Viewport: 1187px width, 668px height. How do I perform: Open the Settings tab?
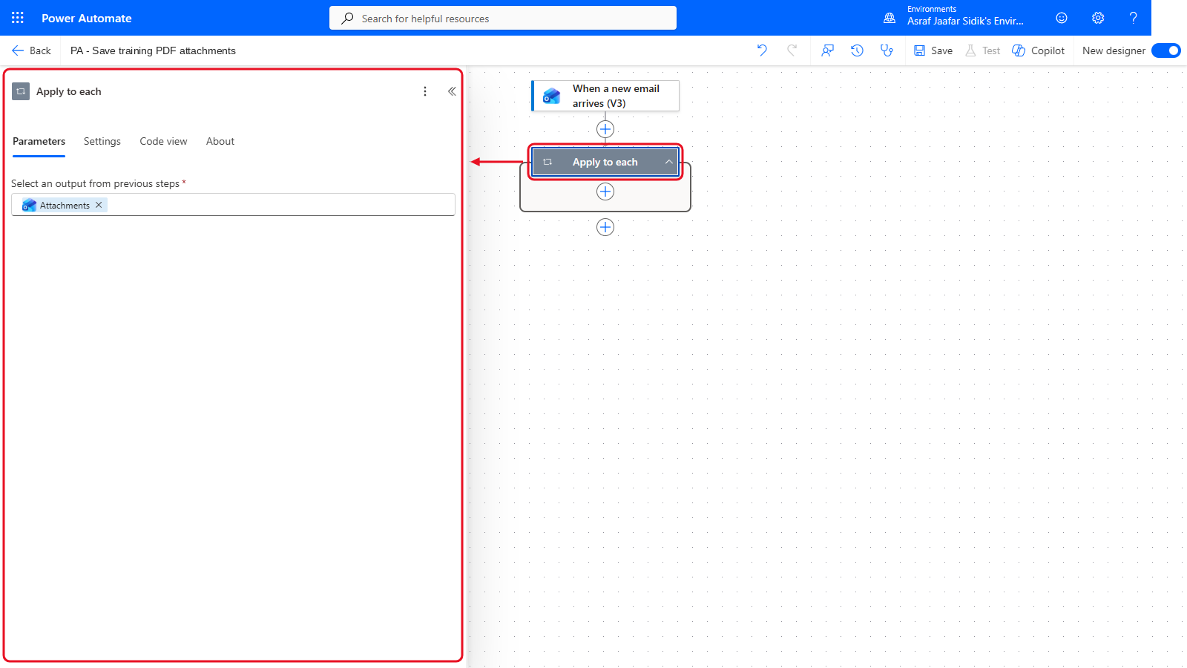pos(102,141)
